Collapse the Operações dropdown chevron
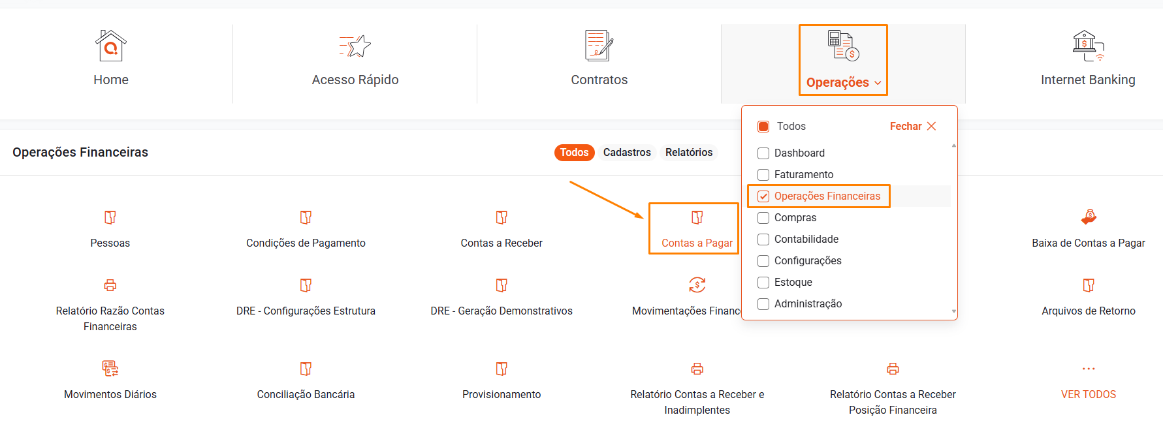The height and width of the screenshot is (447, 1163). 878,83
